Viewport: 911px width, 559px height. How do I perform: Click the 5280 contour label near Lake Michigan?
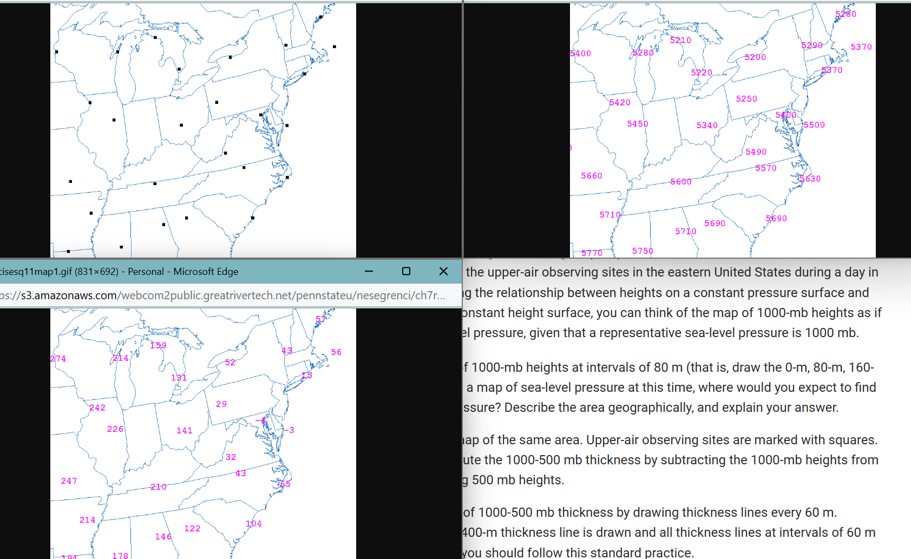(x=643, y=52)
